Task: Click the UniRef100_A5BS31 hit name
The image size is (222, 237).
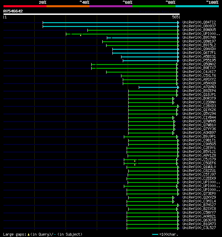Action: coord(199,56)
